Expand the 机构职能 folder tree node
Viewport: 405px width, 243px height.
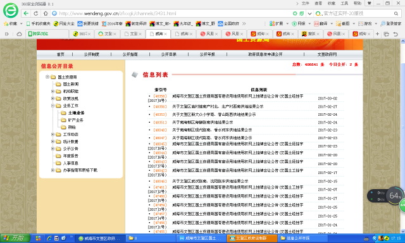53,91
